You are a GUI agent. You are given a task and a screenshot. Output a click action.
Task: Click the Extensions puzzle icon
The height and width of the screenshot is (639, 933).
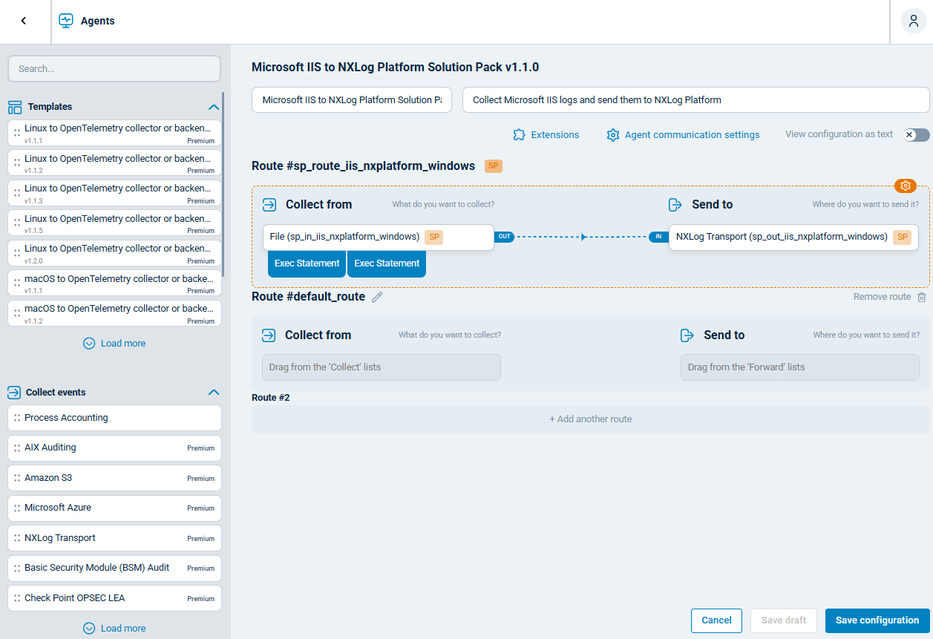[x=519, y=135]
